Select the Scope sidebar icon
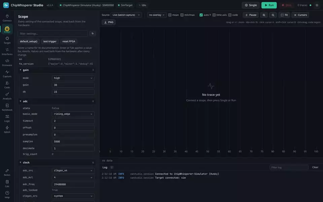323x202 pixels. tap(7, 29)
